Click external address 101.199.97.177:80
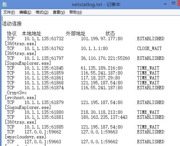This screenshot has width=180, height=146. (x=102, y=39)
